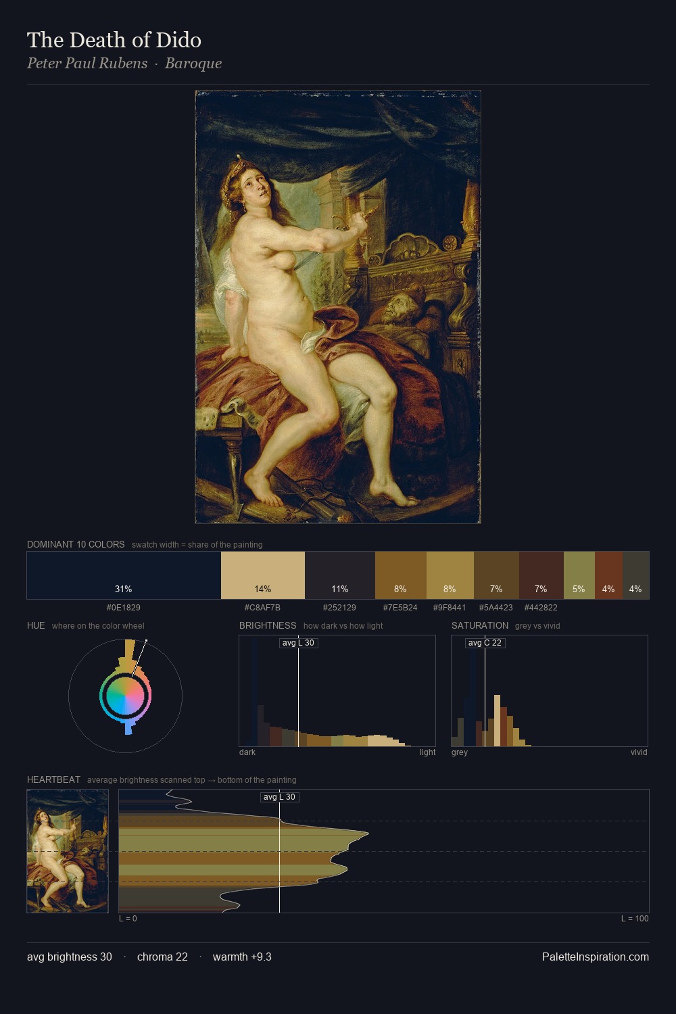This screenshot has width=676, height=1014.
Task: Click the "light" axis label
Action: (x=428, y=752)
